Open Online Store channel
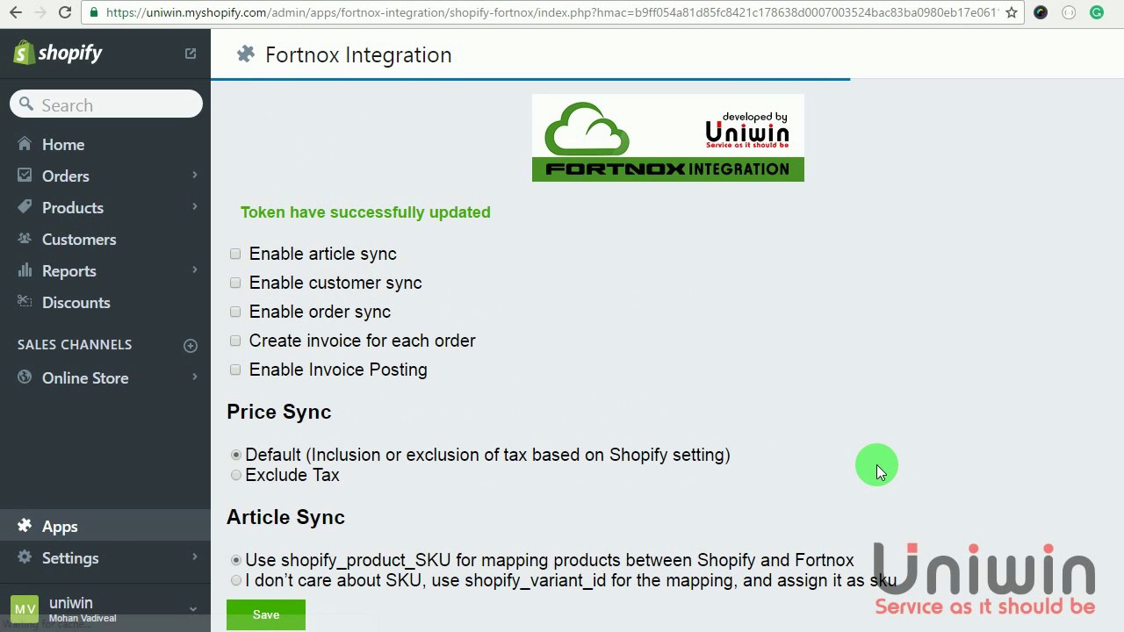Viewport: 1124px width, 632px height. coord(85,378)
